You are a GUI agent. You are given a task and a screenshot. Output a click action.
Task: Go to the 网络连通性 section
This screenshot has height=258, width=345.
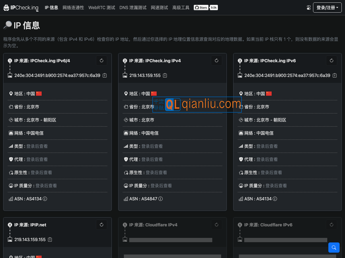click(x=73, y=8)
